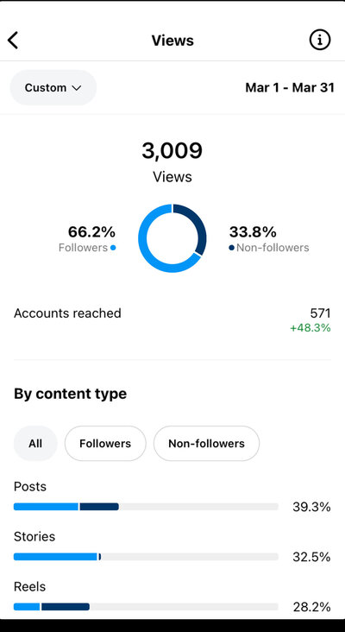Select the Followers filter chip
This screenshot has height=632, width=345.
point(105,444)
